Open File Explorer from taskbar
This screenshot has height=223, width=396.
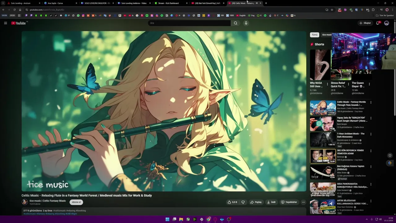pos(181,219)
